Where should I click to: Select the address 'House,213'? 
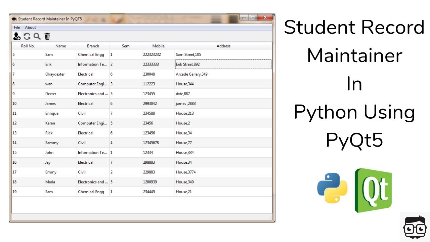click(223, 113)
